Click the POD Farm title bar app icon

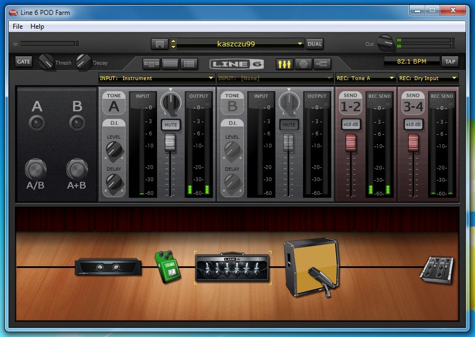click(13, 12)
